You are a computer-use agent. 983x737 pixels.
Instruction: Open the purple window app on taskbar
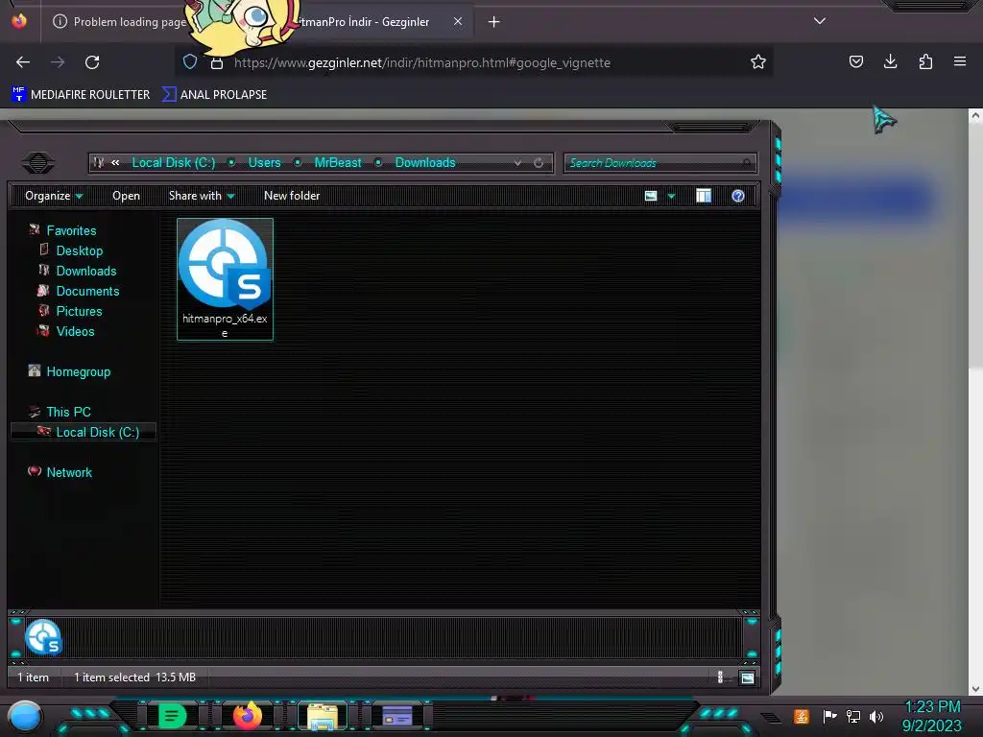[397, 716]
